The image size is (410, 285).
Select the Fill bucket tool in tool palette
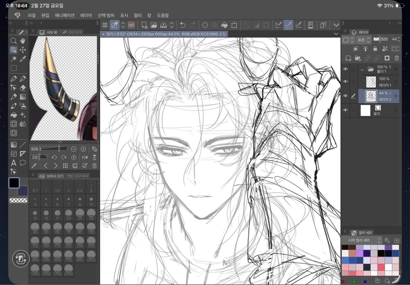click(14, 115)
